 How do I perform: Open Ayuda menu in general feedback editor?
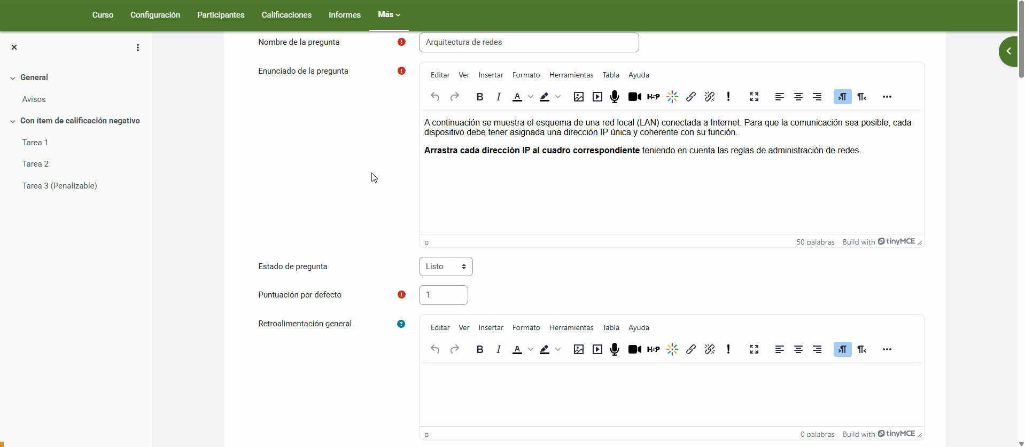[639, 327]
